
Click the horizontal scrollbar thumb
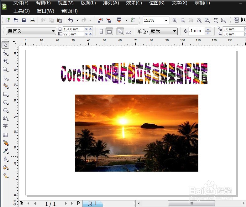[x=191, y=203]
